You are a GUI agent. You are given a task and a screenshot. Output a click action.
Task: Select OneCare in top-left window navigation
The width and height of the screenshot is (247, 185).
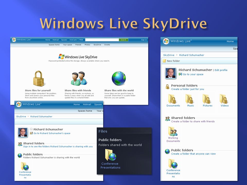point(73,40)
